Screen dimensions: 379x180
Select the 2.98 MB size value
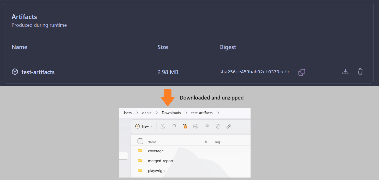[x=168, y=72]
